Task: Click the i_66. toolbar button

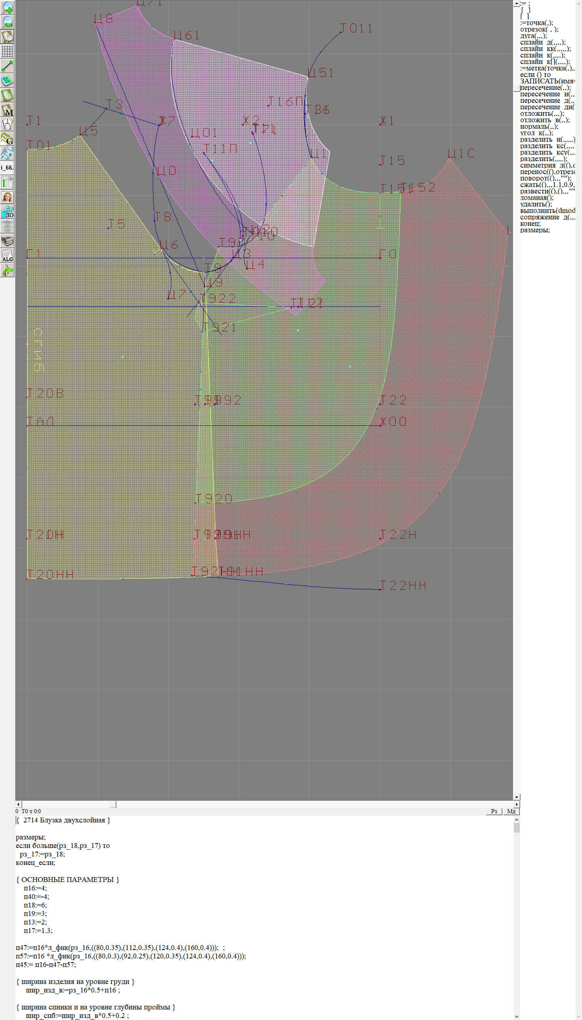Action: [7, 168]
